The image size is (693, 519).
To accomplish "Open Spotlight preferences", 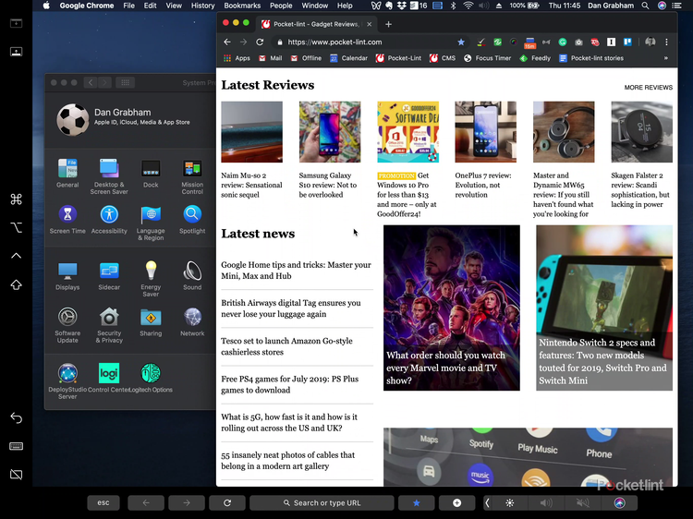I will (192, 219).
